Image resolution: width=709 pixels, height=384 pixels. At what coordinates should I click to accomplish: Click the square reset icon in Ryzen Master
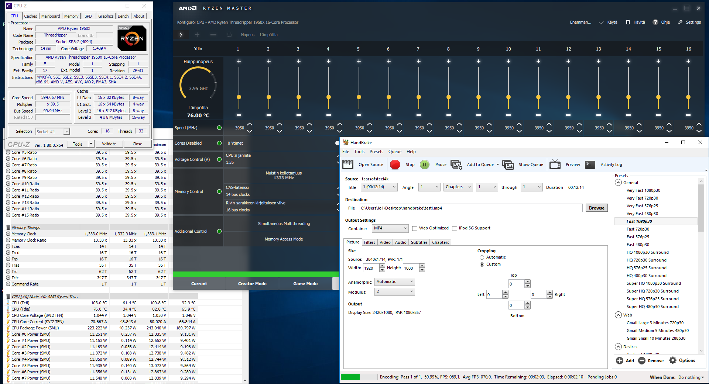pyautogui.click(x=229, y=35)
